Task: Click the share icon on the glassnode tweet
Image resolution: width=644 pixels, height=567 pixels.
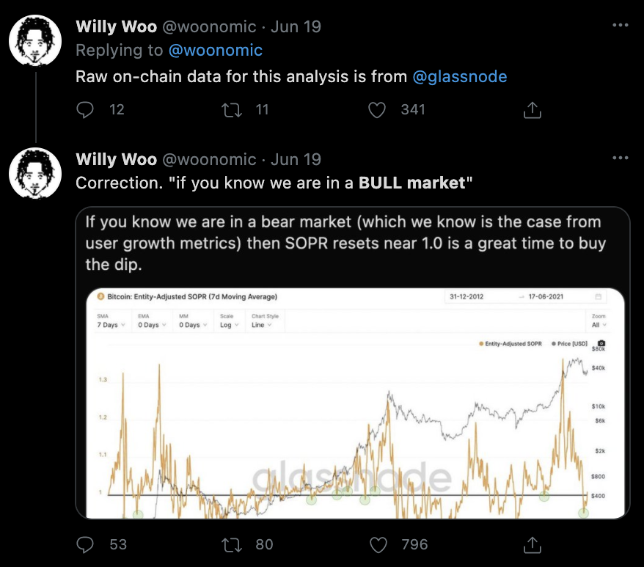Action: (x=531, y=110)
